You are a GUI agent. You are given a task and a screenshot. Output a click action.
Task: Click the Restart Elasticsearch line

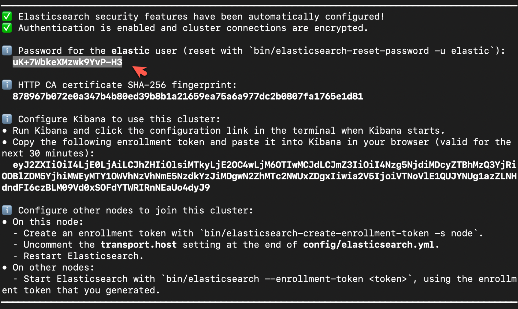83,256
